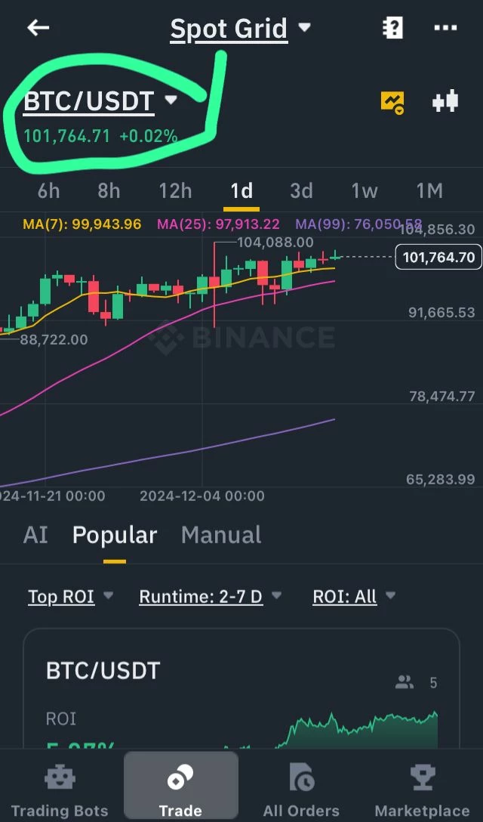Viewport: 483px width, 822px height.
Task: Expand the Top ROI sort dropdown
Action: tap(71, 596)
